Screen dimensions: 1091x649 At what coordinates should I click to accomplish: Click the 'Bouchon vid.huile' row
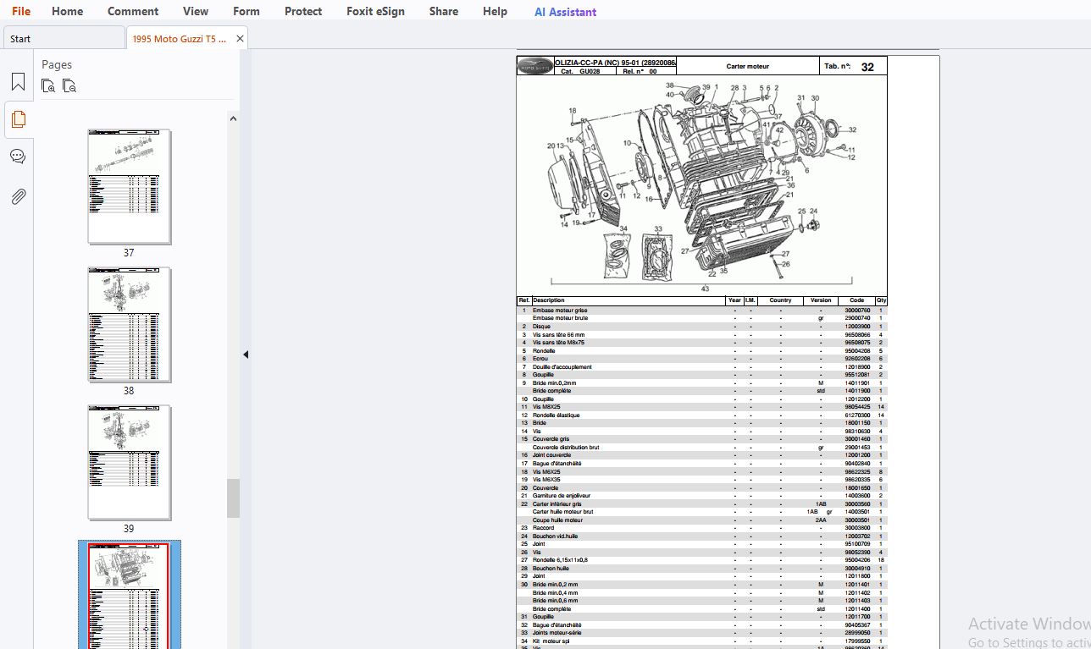tap(701, 536)
